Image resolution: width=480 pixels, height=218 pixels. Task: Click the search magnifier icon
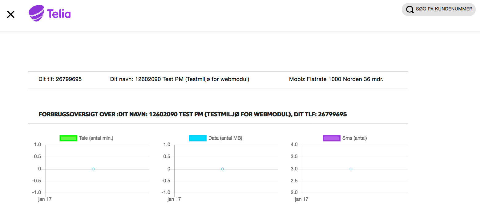click(x=410, y=10)
